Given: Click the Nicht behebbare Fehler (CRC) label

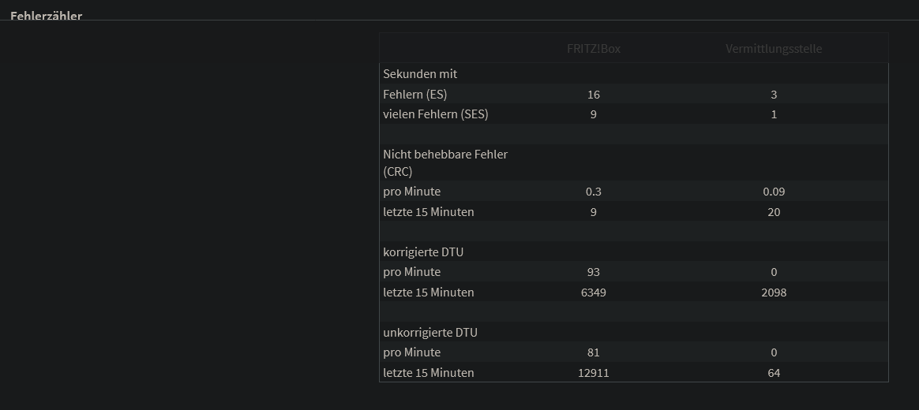Looking at the screenshot, I should [445, 162].
